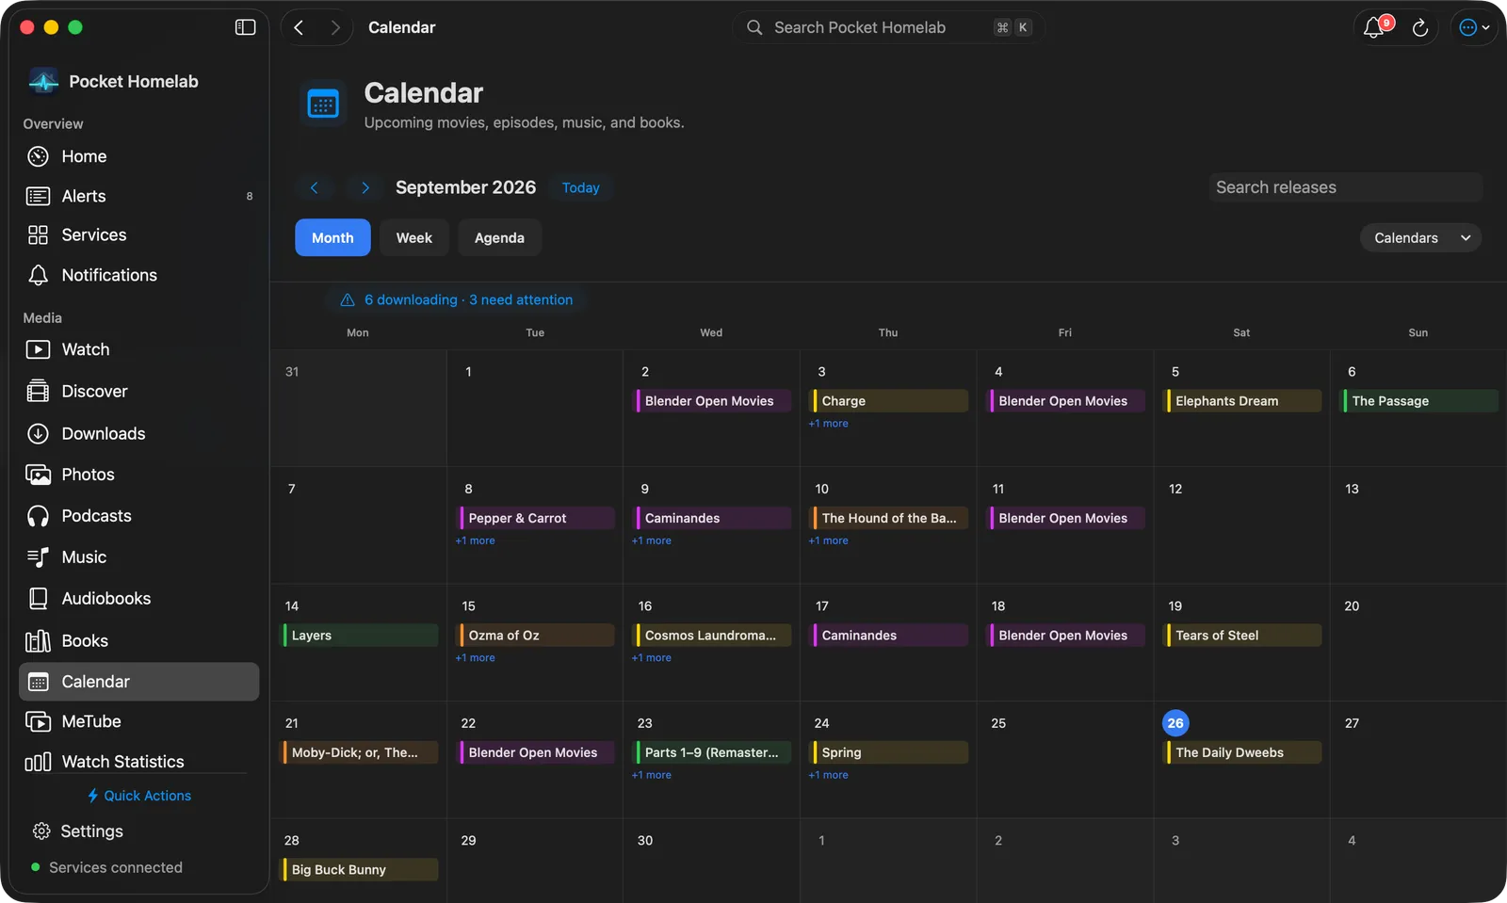Open the Big Buck Bunny event
This screenshot has width=1507, height=903.
[x=360, y=870]
